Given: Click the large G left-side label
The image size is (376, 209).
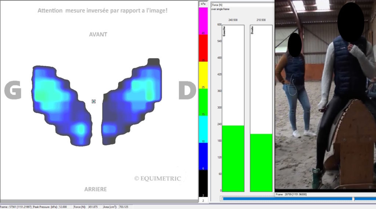Looking at the screenshot, I should point(12,91).
